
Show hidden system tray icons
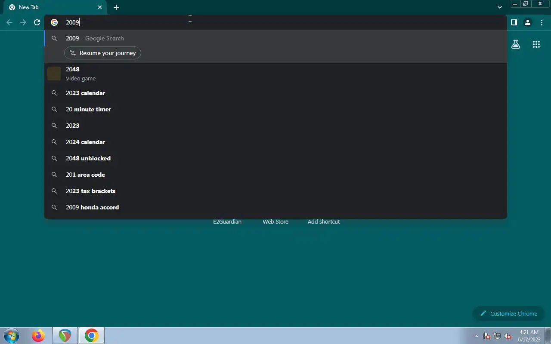click(x=476, y=336)
